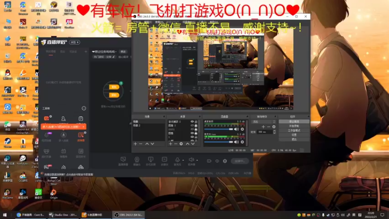Viewport: 389px width, 219px height.
Task: Open 设置 from OBS controls
Action: point(294,135)
